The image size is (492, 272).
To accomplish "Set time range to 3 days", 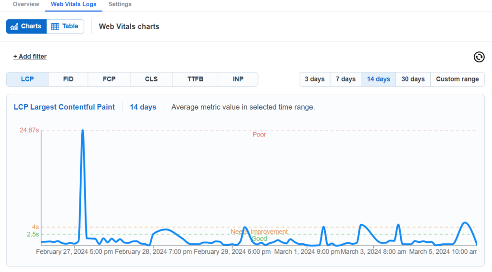I will click(x=315, y=79).
